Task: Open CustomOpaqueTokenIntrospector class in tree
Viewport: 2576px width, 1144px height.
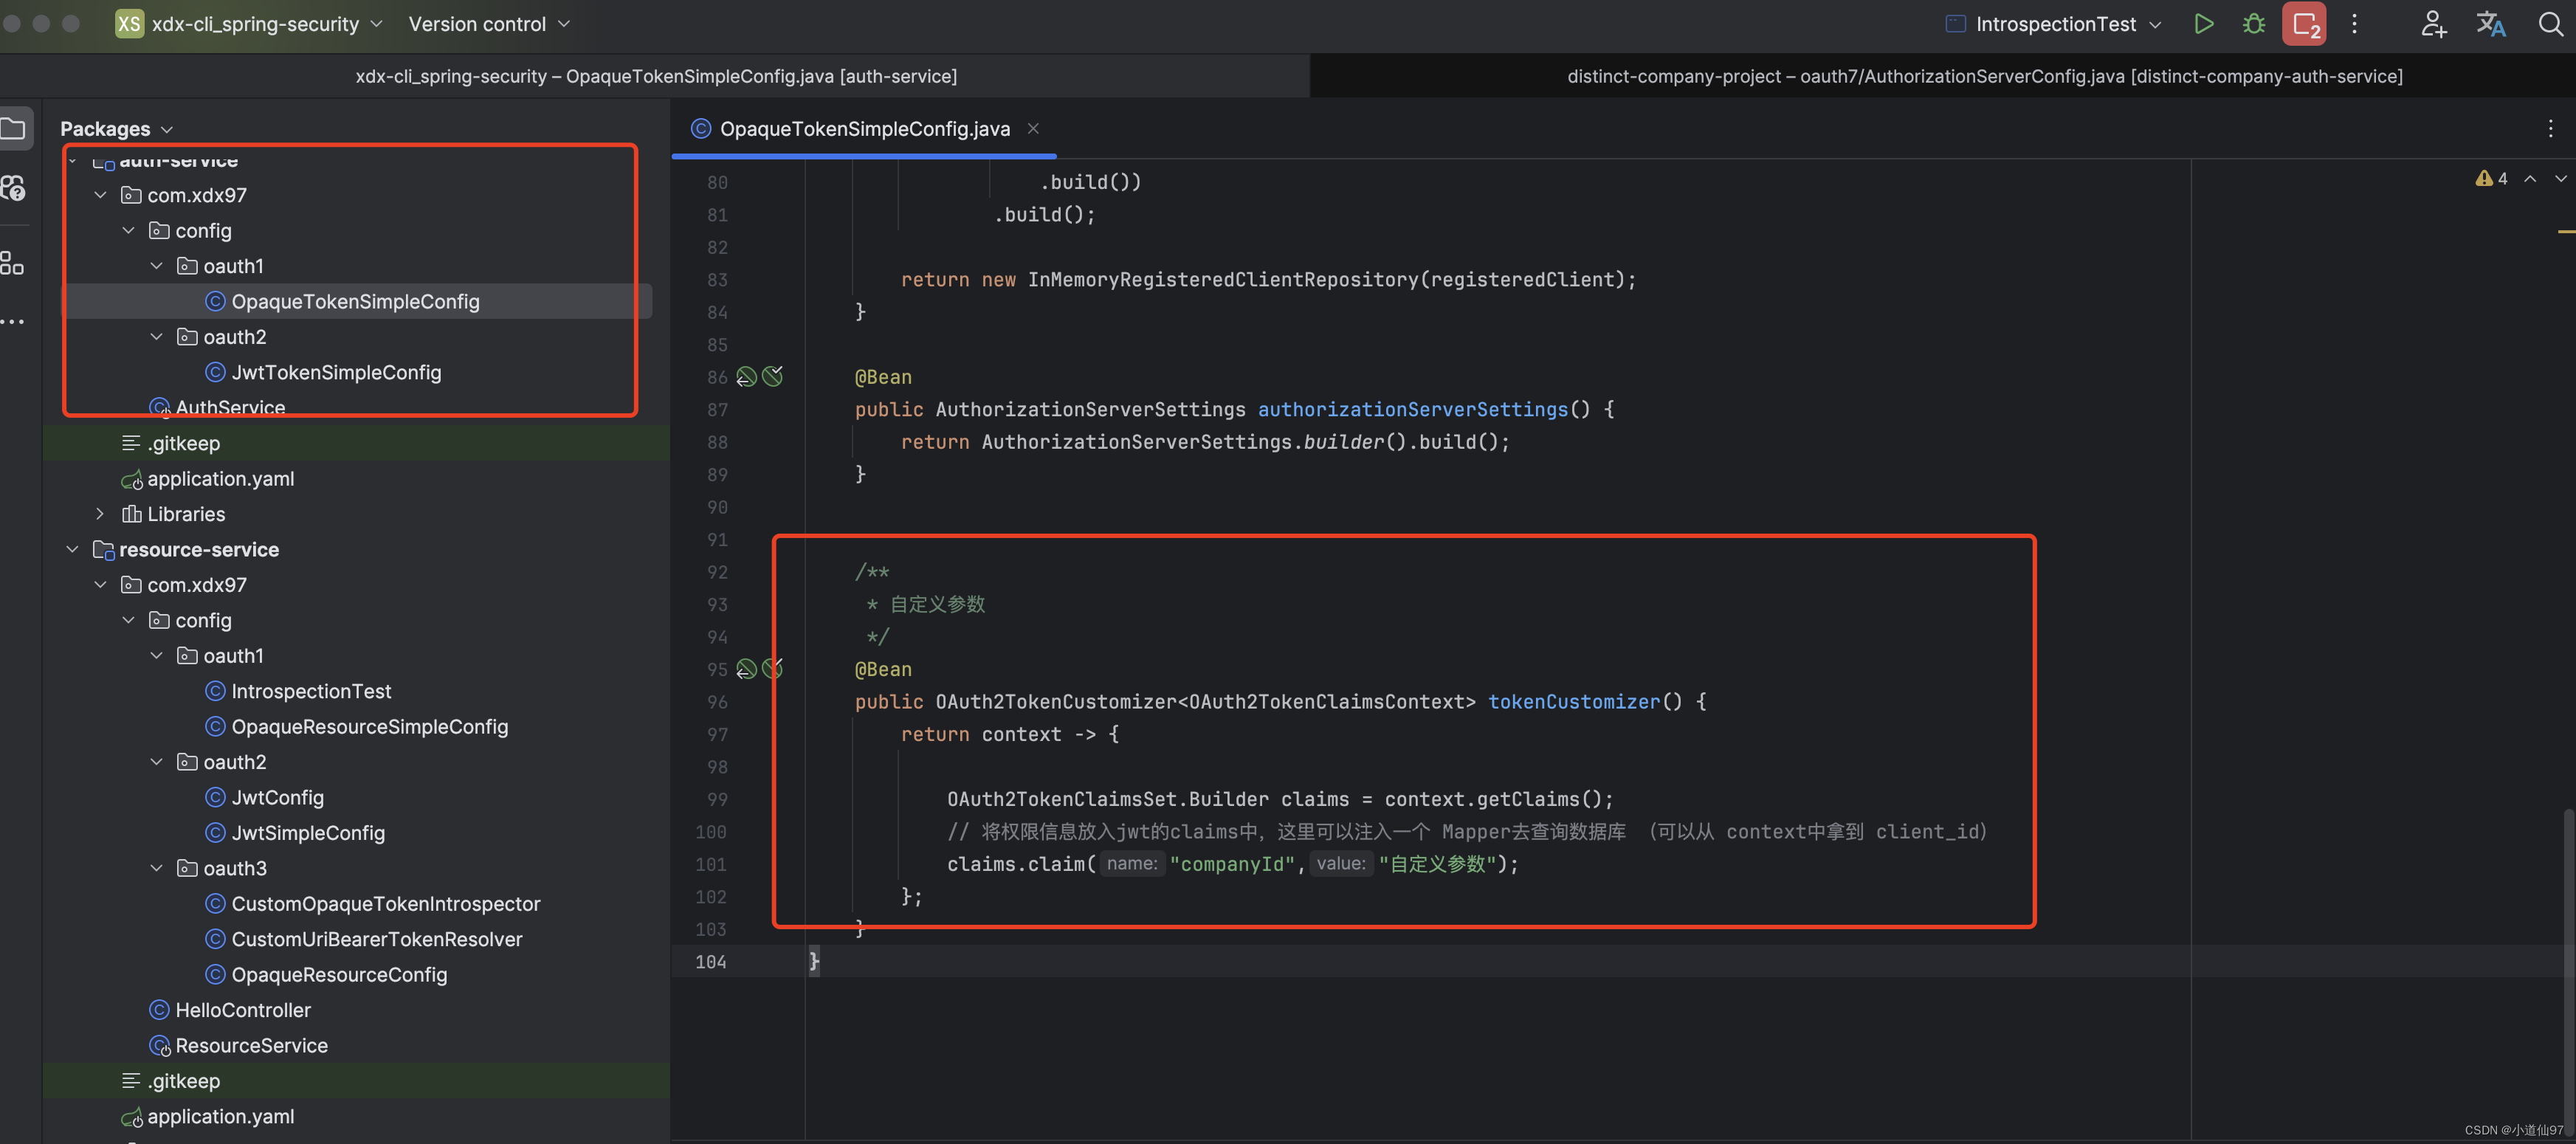Action: pos(385,904)
